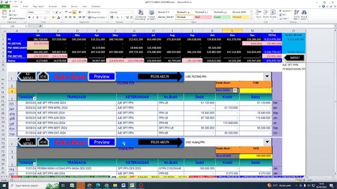Center text horizontally in cell
The image size is (337, 189).
[70, 17]
